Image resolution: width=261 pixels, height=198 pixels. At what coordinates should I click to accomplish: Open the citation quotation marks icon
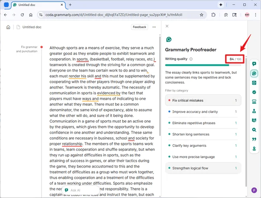254,139
